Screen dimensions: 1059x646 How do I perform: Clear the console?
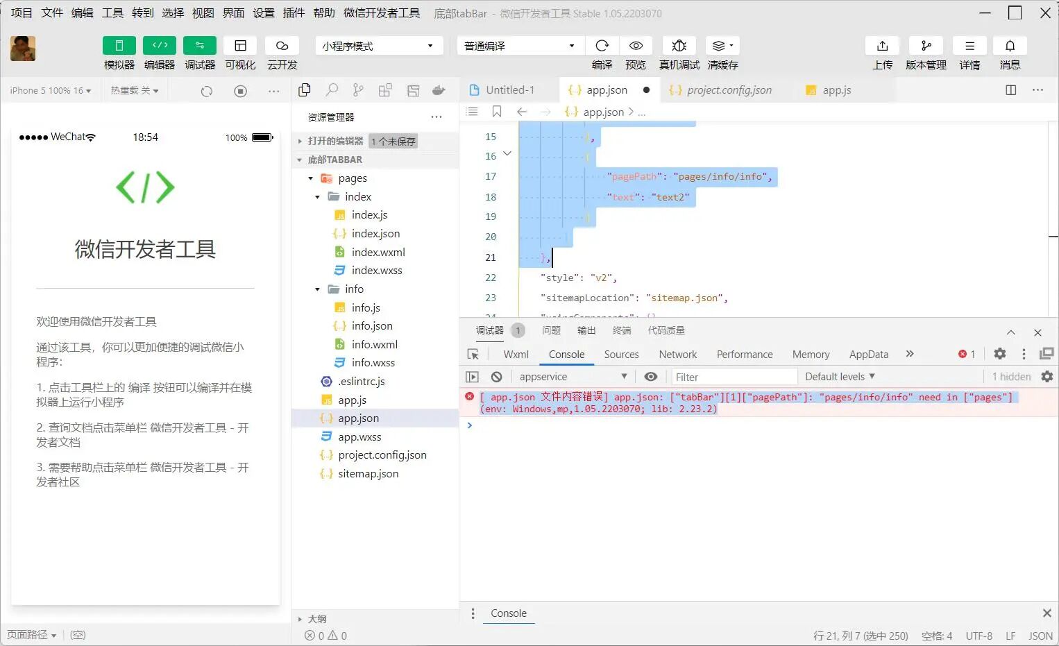(496, 377)
